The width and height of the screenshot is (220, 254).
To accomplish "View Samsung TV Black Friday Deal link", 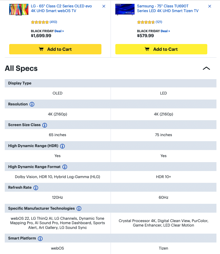I will 165,31.
